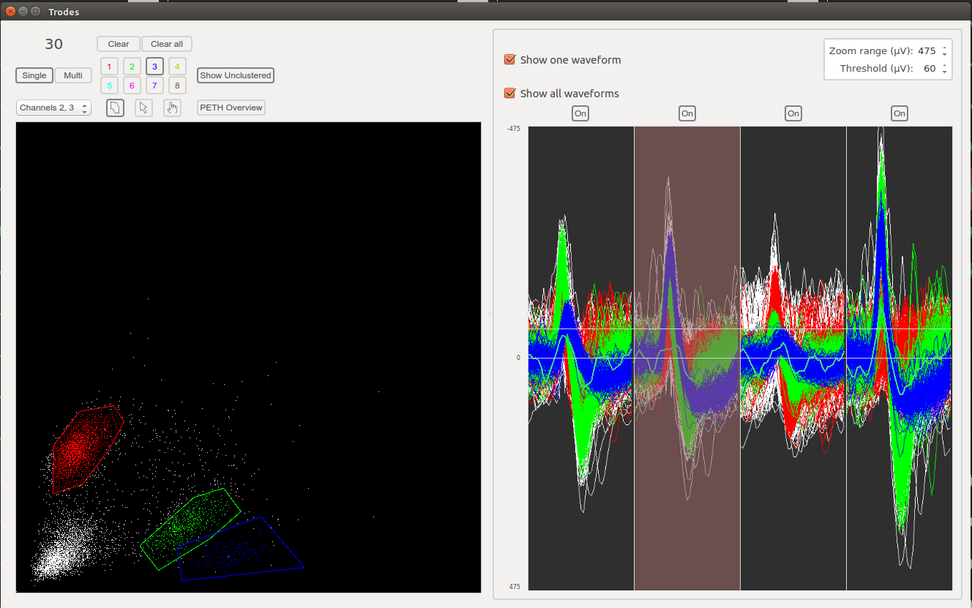Select cluster 7 (purple)
Image resolution: width=972 pixels, height=608 pixels.
(154, 86)
